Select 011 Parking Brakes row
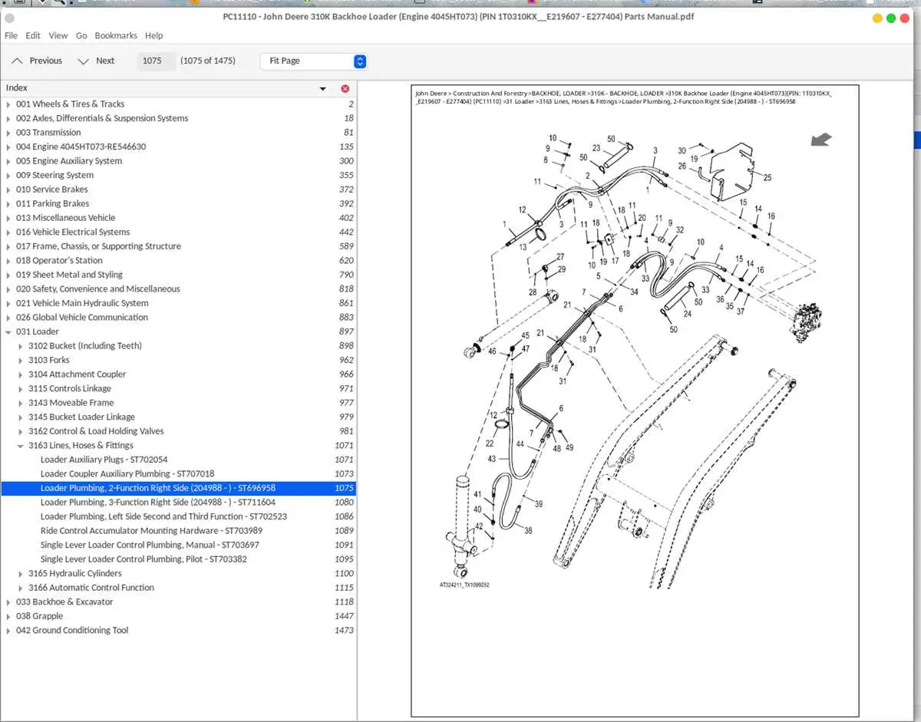This screenshot has width=921, height=722. tap(178, 203)
